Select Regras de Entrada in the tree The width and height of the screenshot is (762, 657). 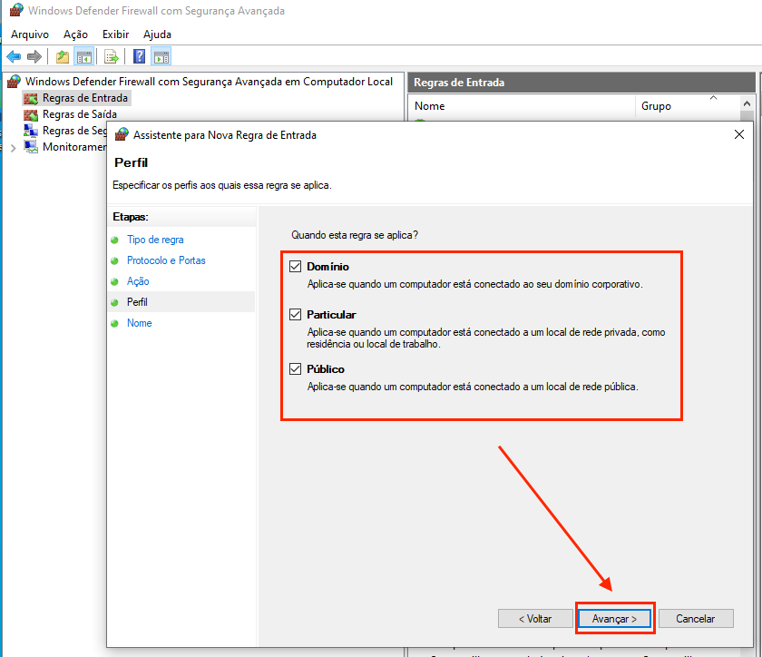(85, 98)
